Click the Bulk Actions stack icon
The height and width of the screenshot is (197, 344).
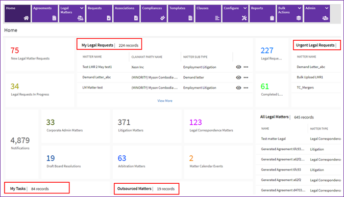coord(299,18)
